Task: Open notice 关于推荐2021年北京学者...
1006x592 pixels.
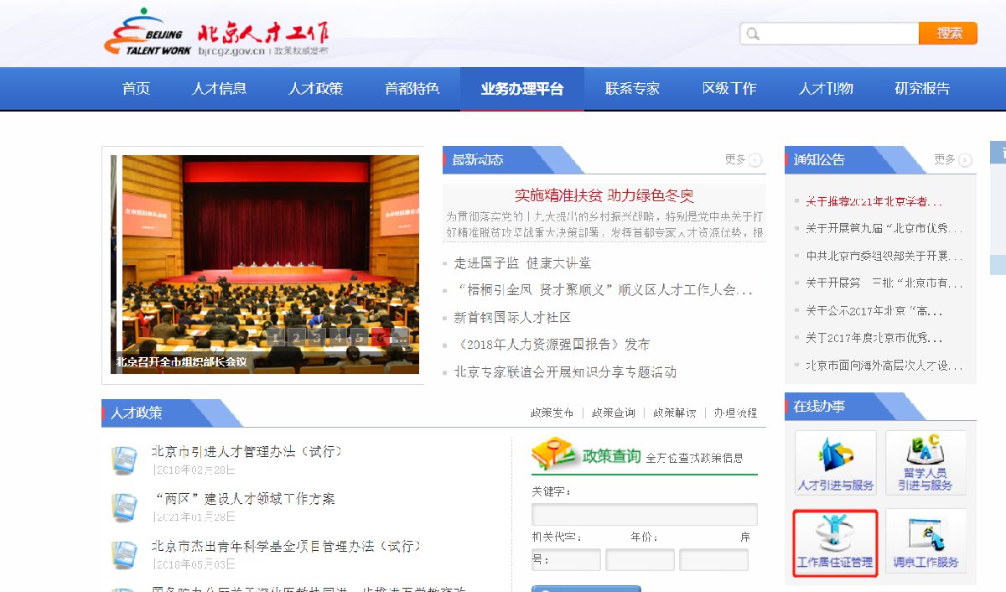Action: coord(874,201)
